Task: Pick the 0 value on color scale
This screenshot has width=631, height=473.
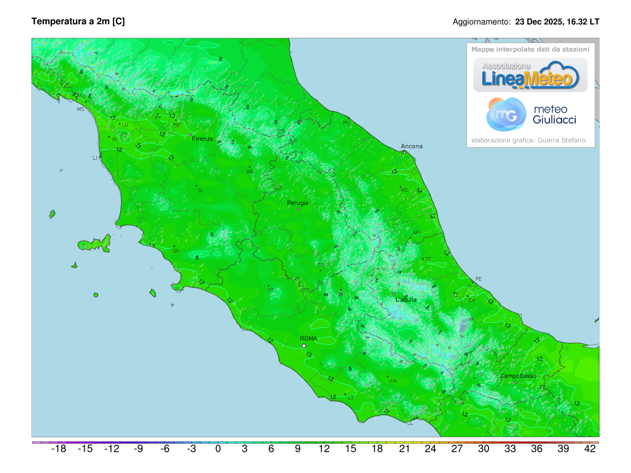Action: [218, 449]
